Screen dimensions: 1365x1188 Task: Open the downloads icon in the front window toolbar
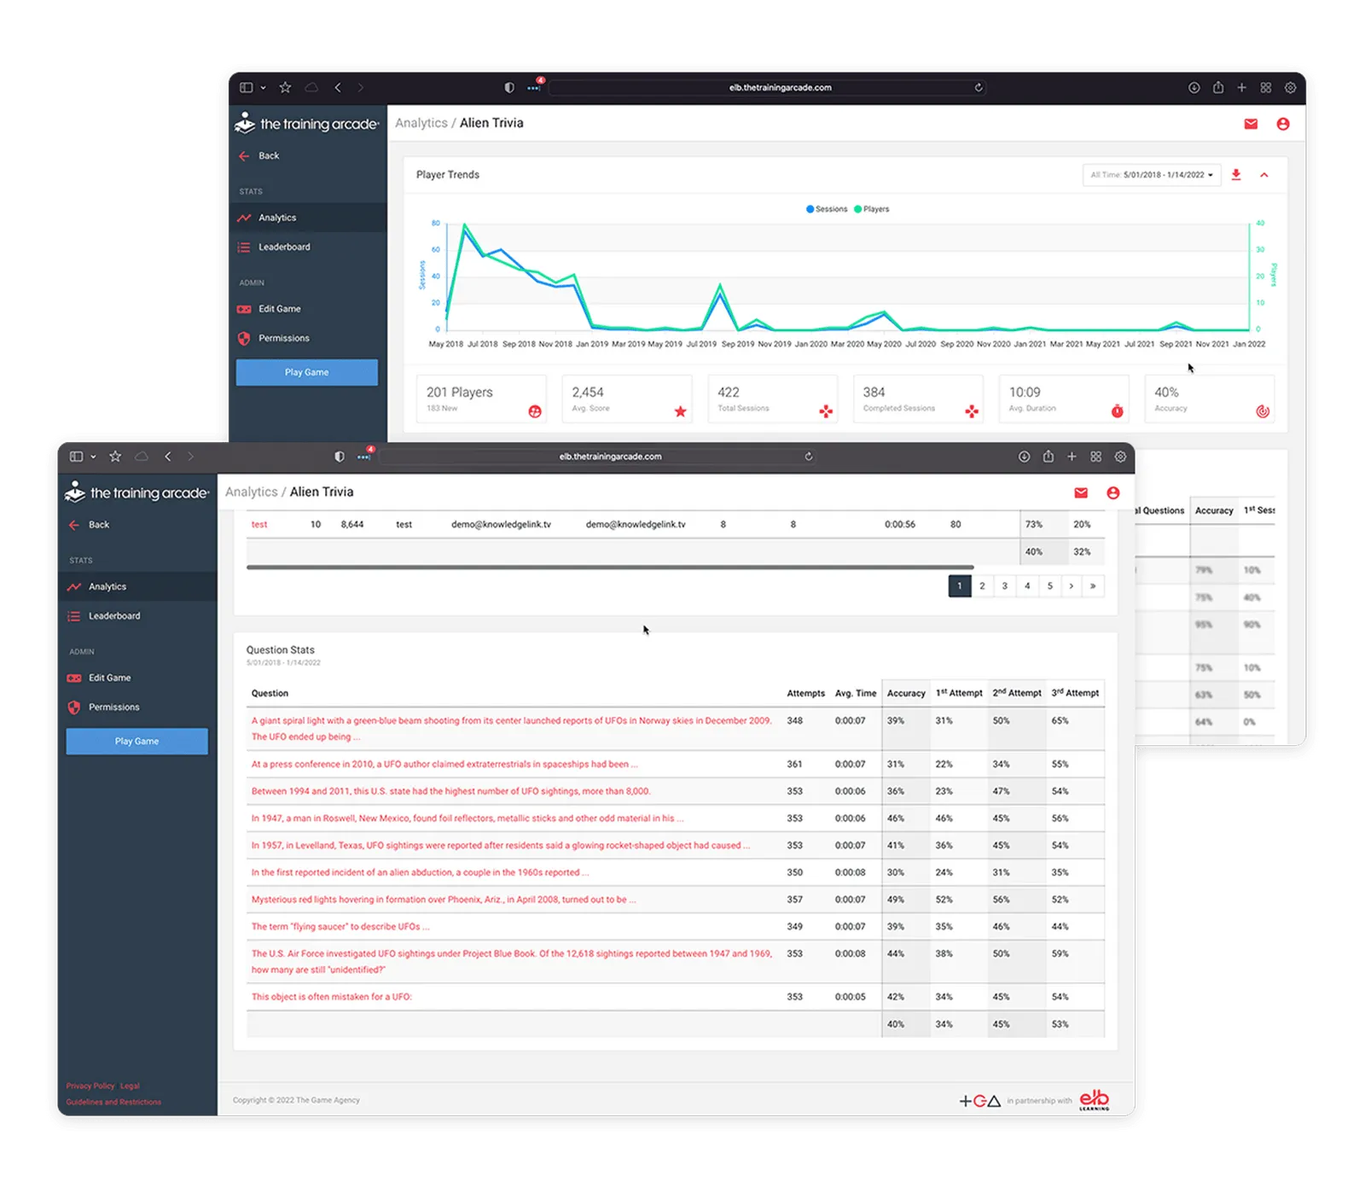pos(1025,457)
